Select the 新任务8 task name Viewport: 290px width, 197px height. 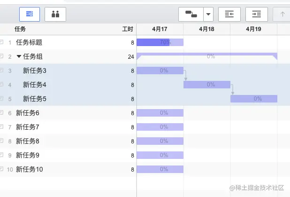point(28,141)
